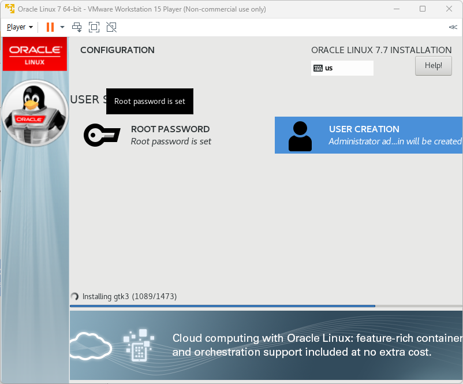Close the VMware Player window
The width and height of the screenshot is (463, 384).
click(449, 9)
